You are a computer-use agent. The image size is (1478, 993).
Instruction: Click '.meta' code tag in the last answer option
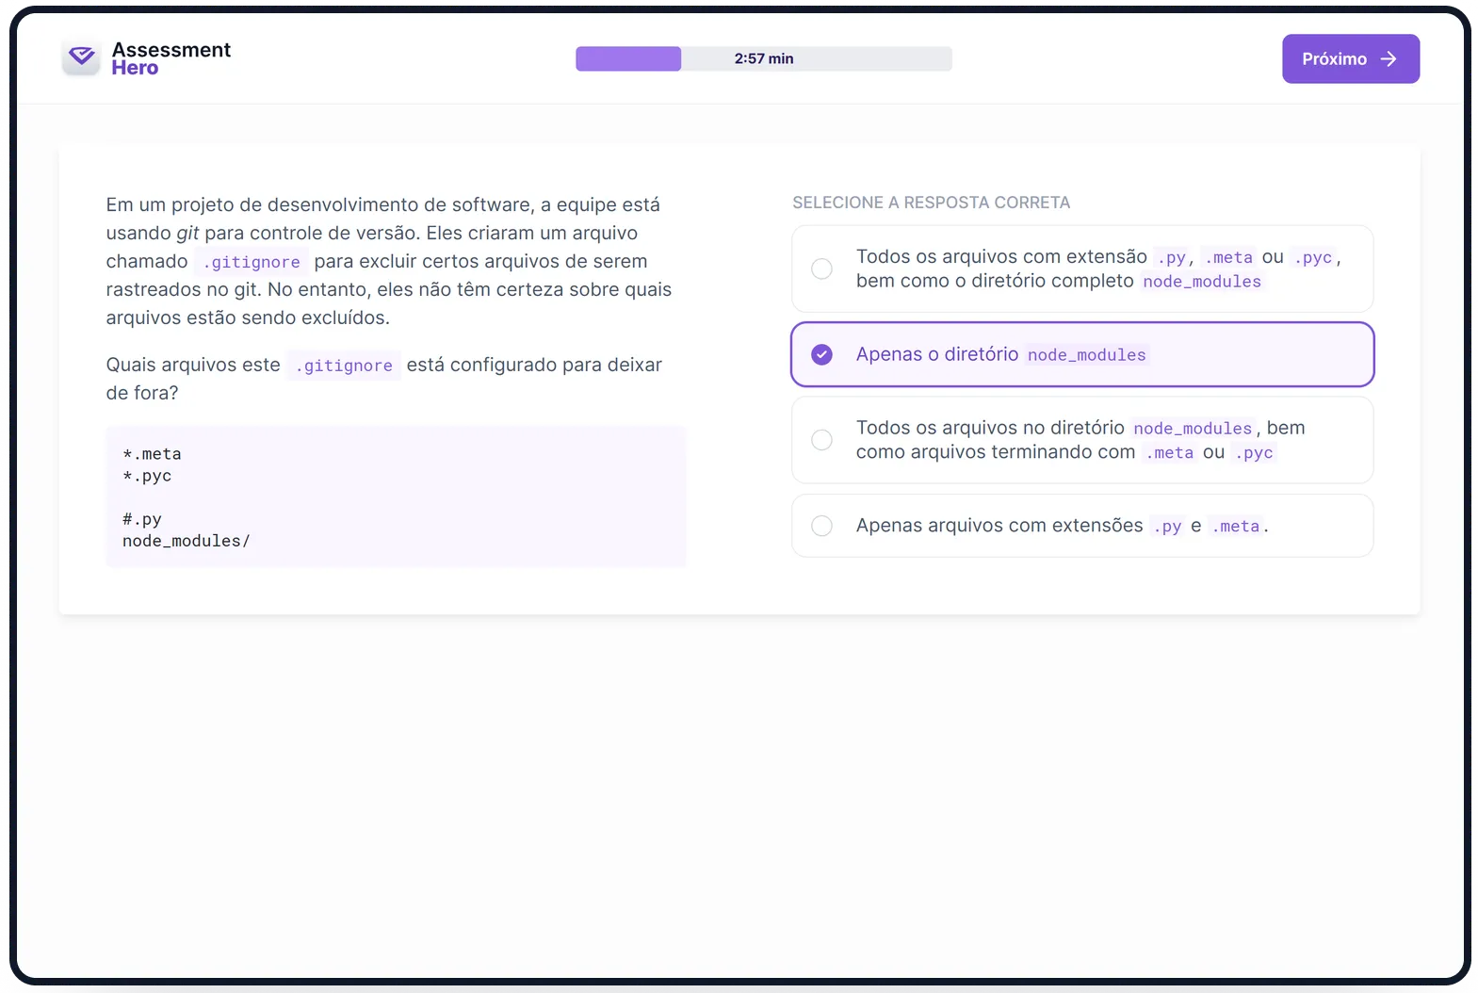point(1235,527)
